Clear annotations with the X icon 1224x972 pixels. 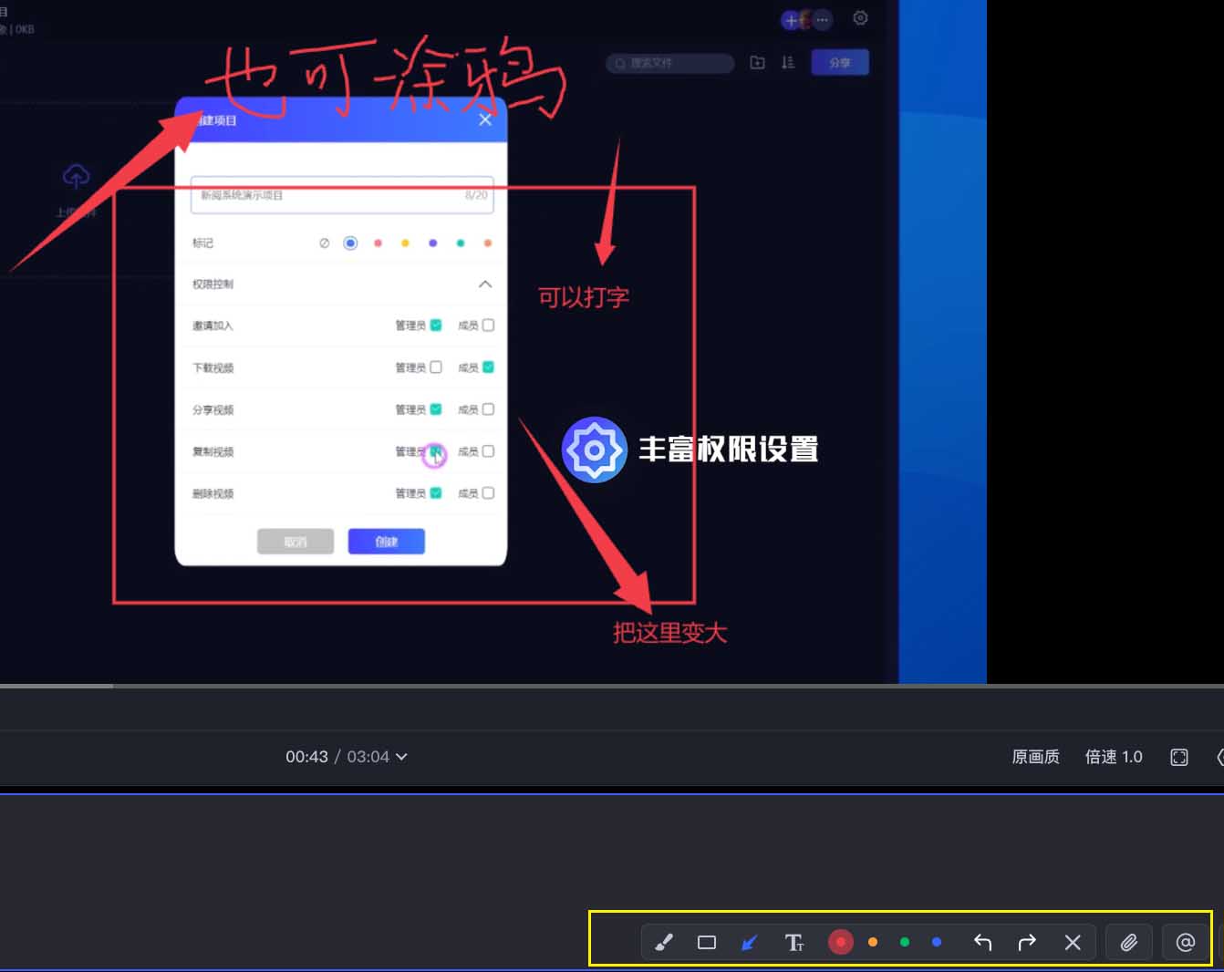(1073, 942)
